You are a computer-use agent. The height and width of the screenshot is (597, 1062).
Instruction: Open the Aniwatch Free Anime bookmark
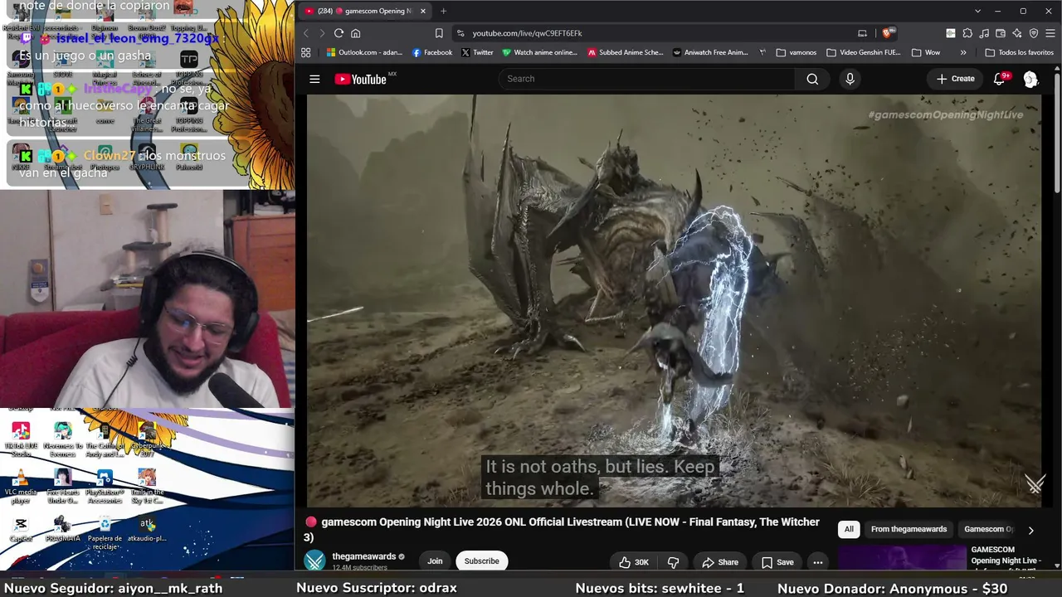710,52
